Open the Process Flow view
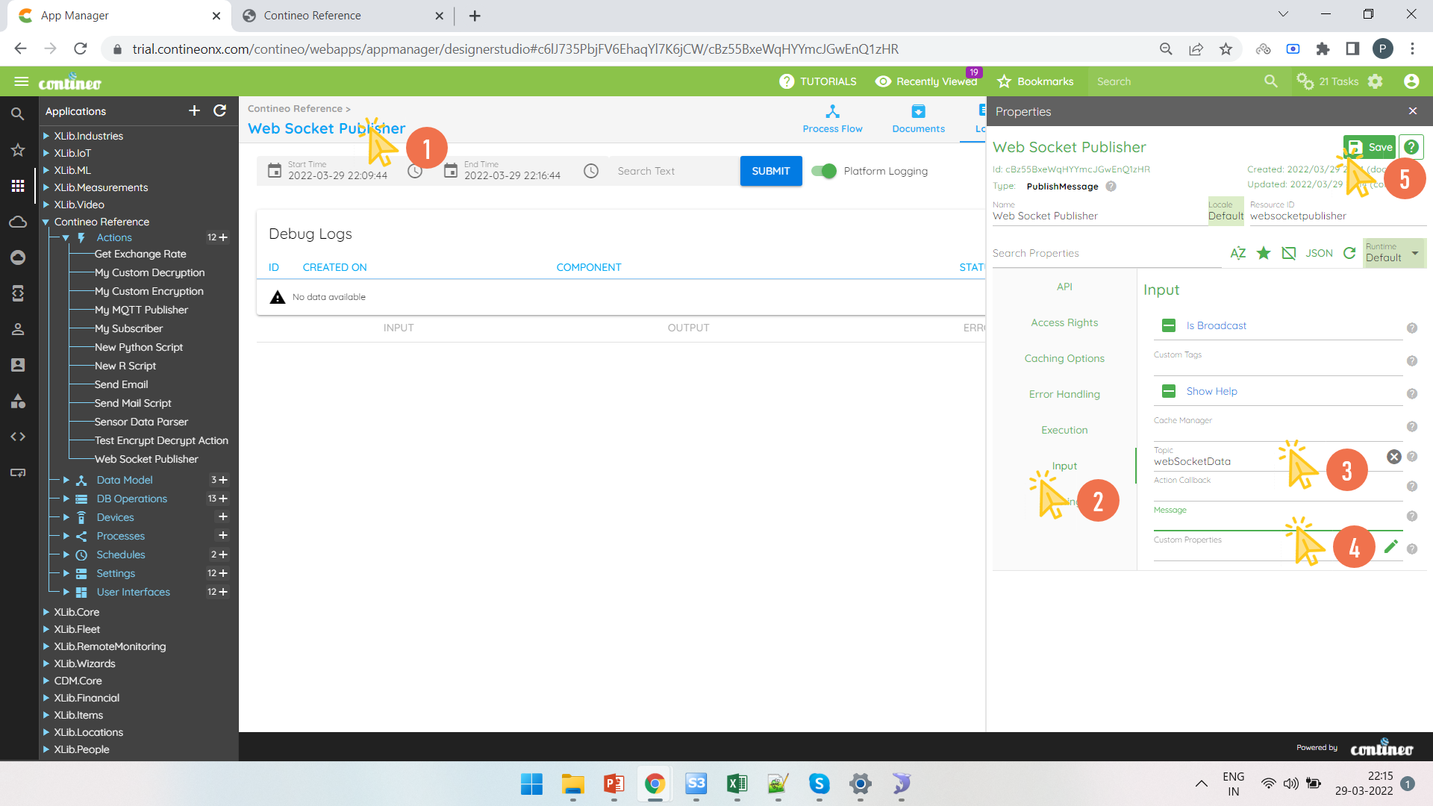Screen dimensions: 1433x806 tap(832, 119)
